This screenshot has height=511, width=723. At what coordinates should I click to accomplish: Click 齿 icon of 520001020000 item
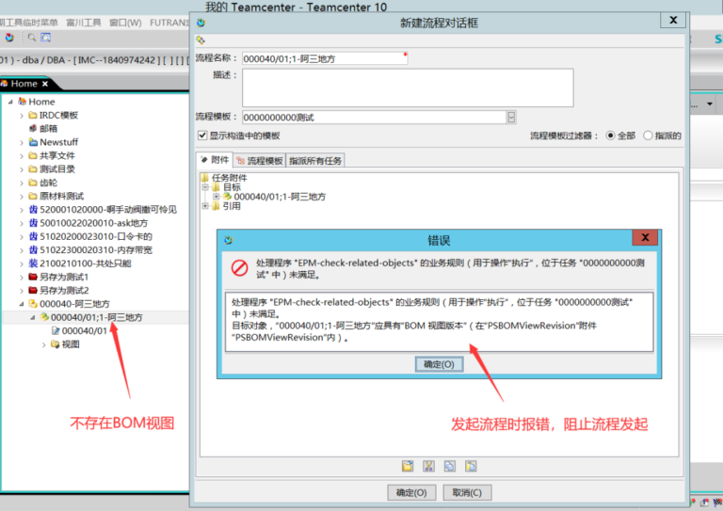[33, 209]
